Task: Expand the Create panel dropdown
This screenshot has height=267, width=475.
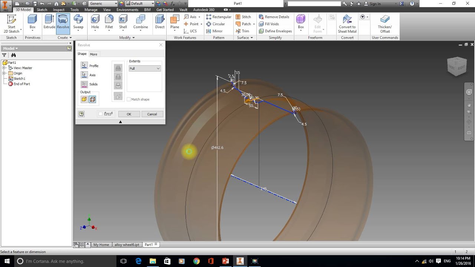Action: 65,37
